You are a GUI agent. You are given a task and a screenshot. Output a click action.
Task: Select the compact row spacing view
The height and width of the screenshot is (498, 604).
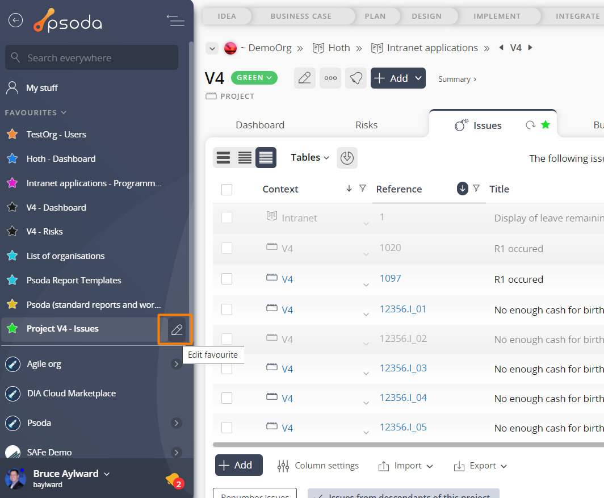266,158
